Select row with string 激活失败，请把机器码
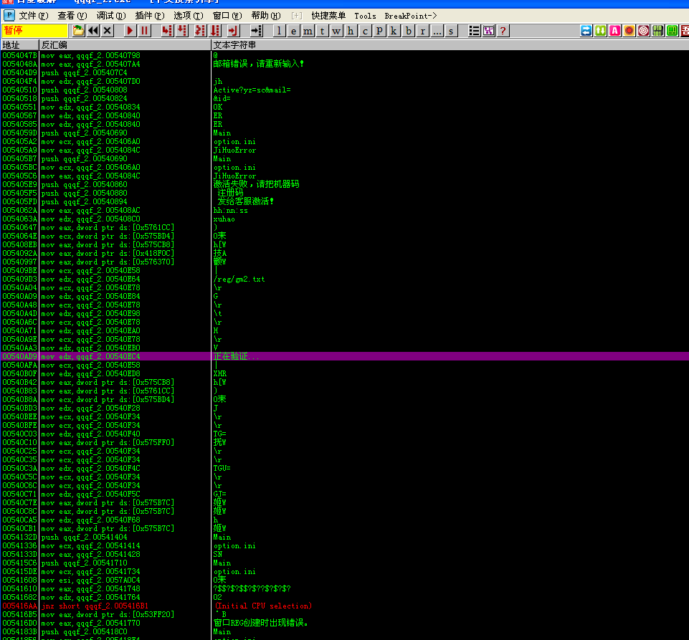Screen dimensions: 689x640 344,184
